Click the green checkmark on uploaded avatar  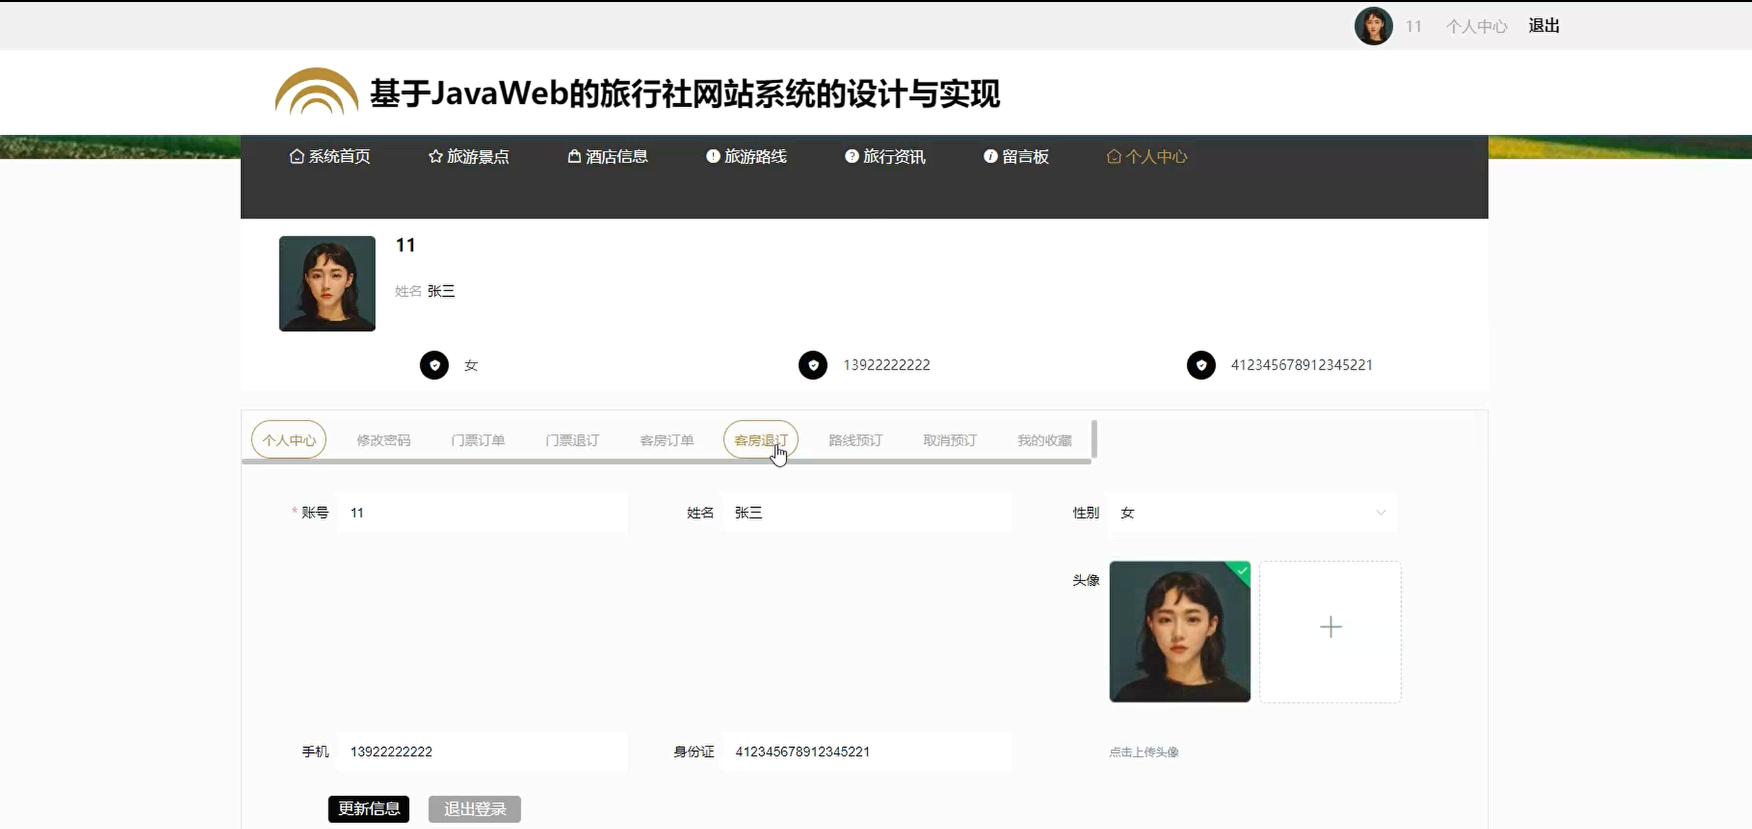click(x=1240, y=570)
